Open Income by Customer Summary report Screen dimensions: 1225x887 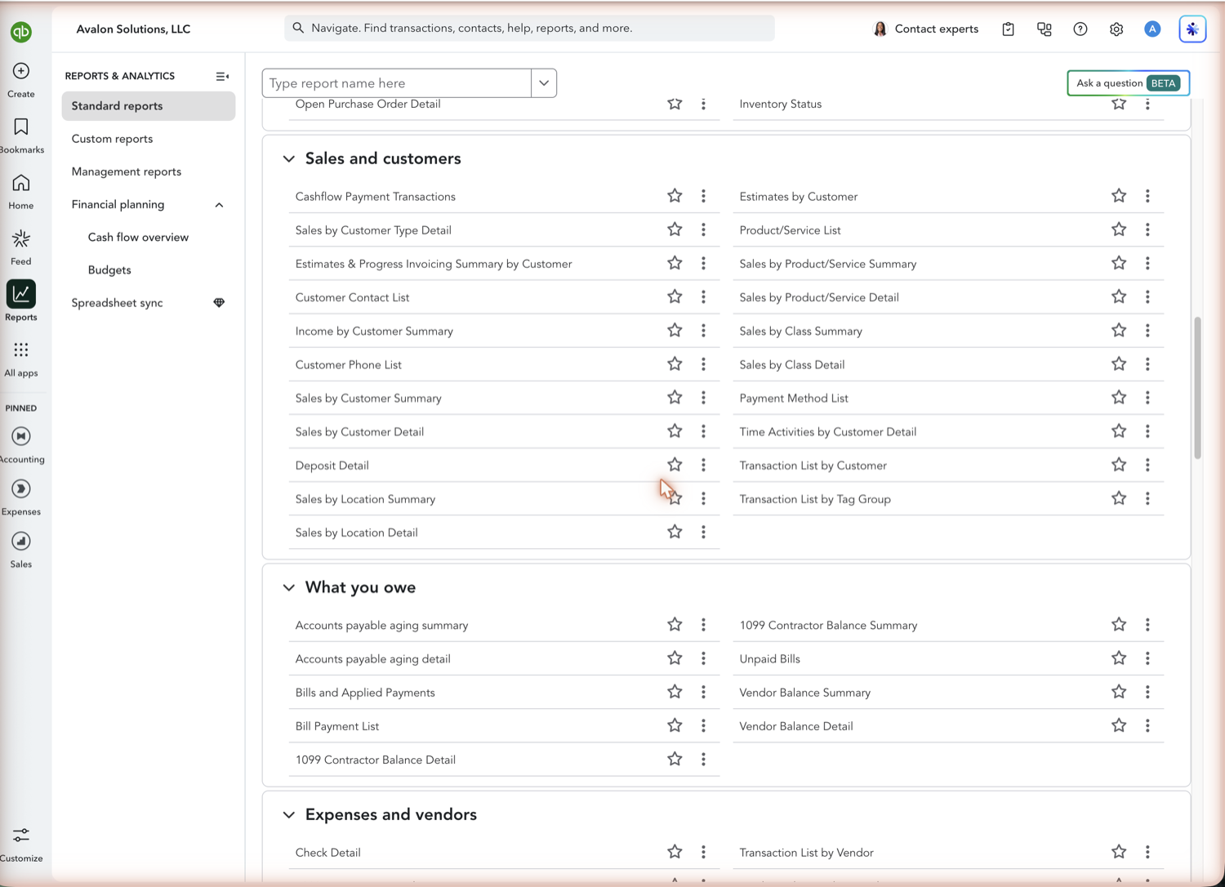pyautogui.click(x=374, y=331)
